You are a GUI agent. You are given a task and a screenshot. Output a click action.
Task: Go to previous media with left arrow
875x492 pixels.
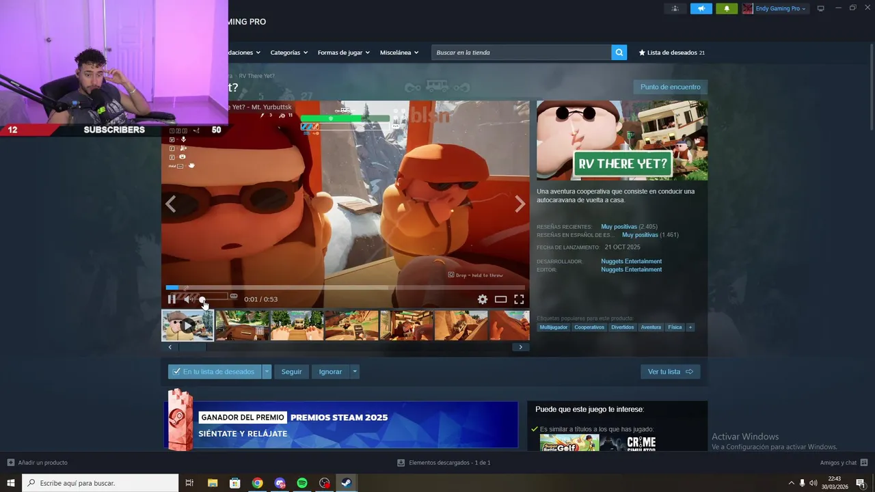tap(170, 204)
